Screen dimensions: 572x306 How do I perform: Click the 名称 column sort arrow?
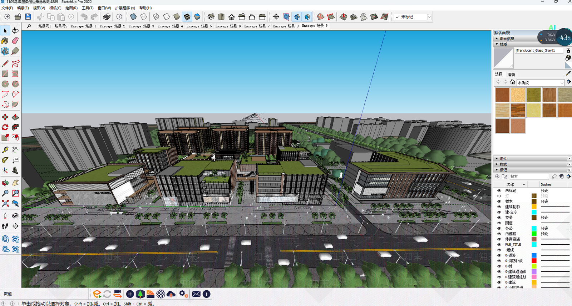(524, 184)
